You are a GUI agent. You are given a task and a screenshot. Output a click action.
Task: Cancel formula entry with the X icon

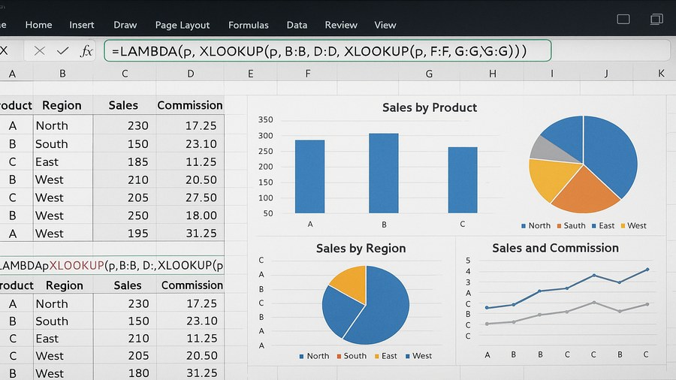(x=39, y=51)
